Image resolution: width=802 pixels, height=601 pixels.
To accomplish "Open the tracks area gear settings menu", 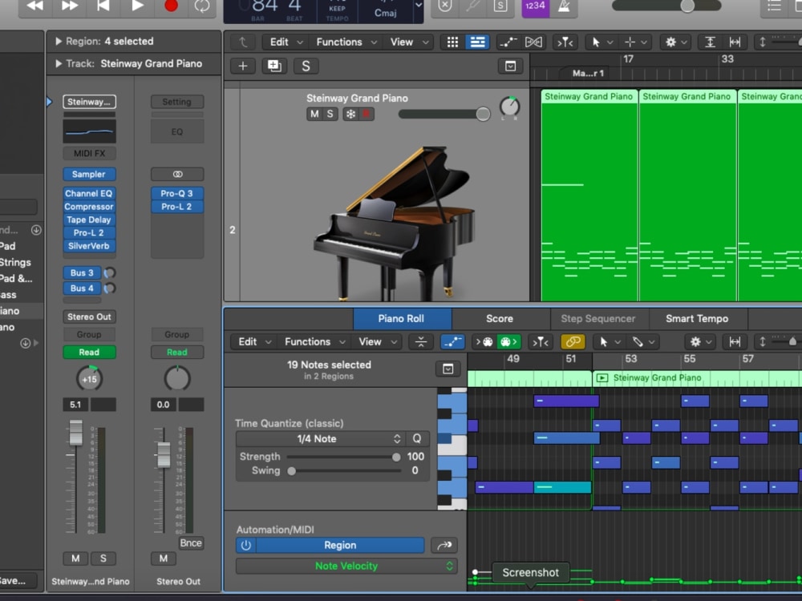I will 675,42.
